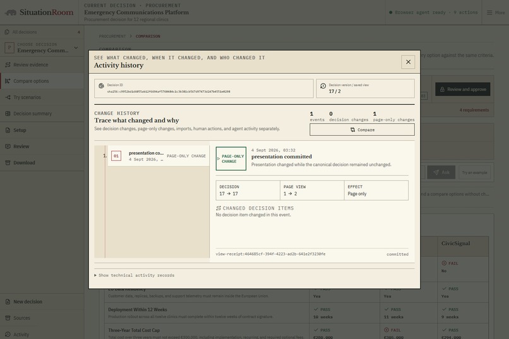Click Browser agent ready status indicator
This screenshot has width=509, height=339.
[433, 13]
